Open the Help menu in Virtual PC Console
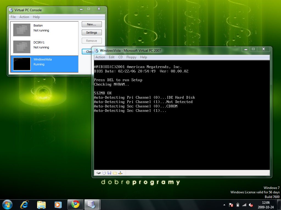 click(x=36, y=17)
